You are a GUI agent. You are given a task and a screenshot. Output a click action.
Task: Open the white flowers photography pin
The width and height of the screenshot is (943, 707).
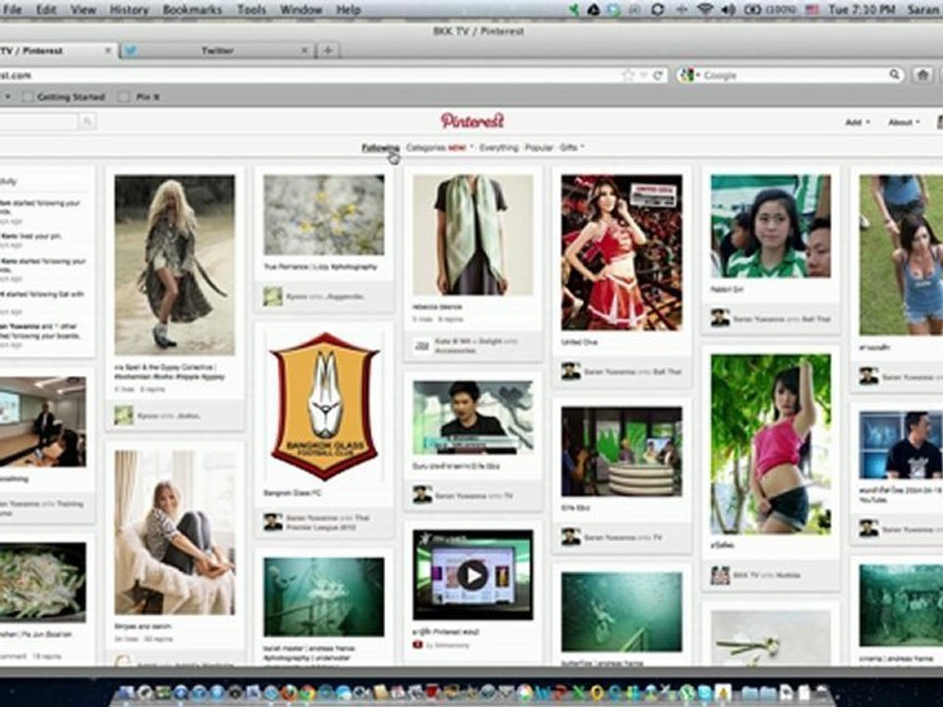(x=324, y=215)
